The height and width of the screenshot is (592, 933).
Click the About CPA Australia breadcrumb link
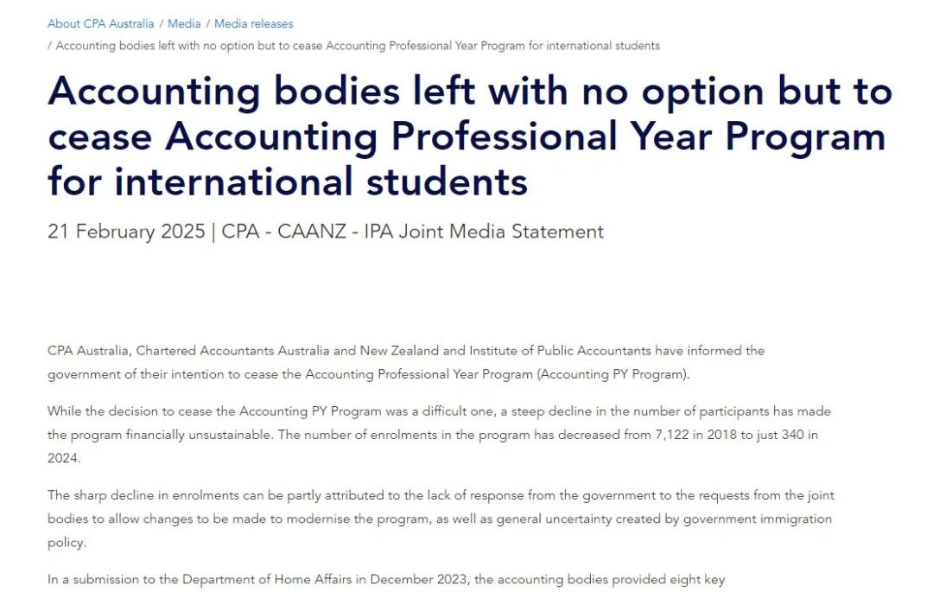100,23
